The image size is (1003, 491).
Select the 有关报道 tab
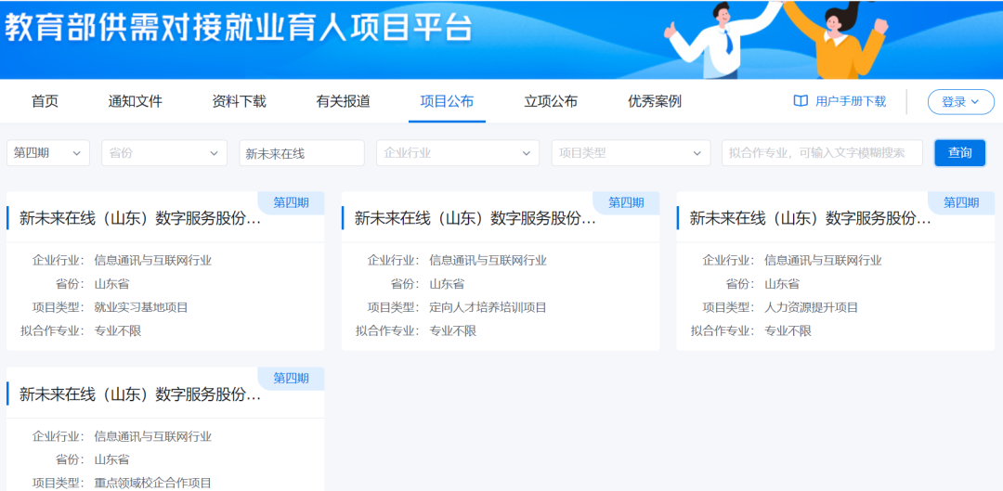click(x=343, y=101)
